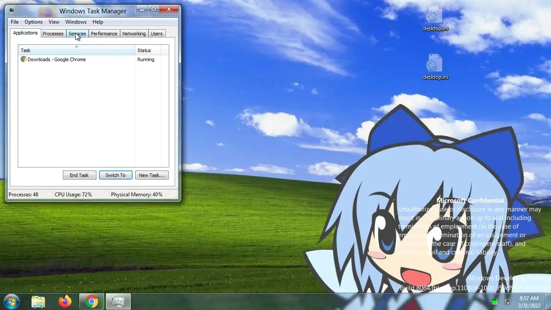Click the network tray icon
Image resolution: width=551 pixels, height=310 pixels.
508,301
